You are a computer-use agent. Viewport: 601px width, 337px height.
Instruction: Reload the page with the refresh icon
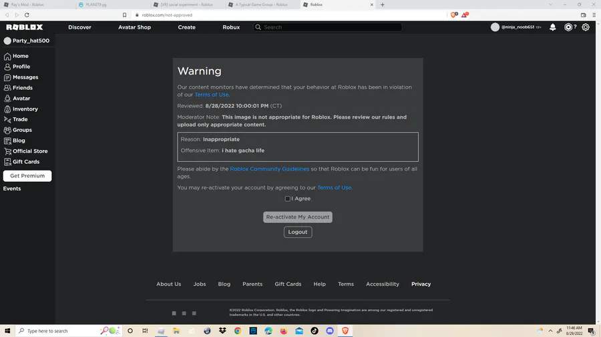[27, 15]
